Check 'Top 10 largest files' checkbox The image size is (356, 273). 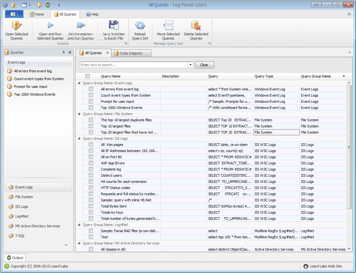point(91,126)
